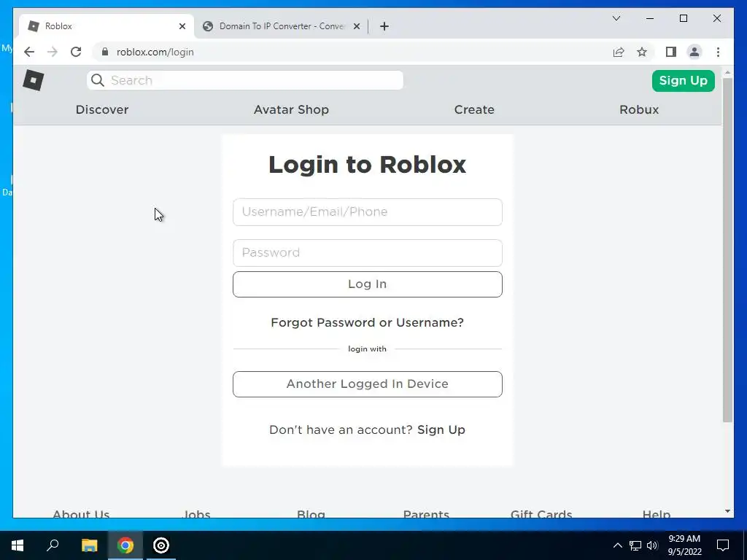Open the Windows Start menu
The width and height of the screenshot is (747, 560).
point(18,545)
